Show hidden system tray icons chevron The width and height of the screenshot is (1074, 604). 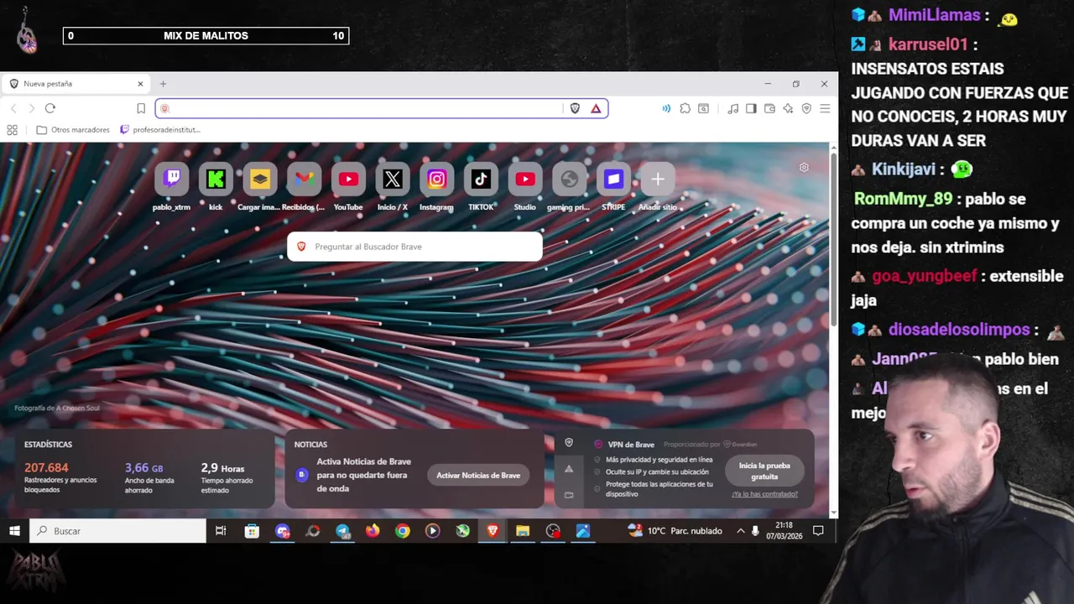pyautogui.click(x=740, y=531)
